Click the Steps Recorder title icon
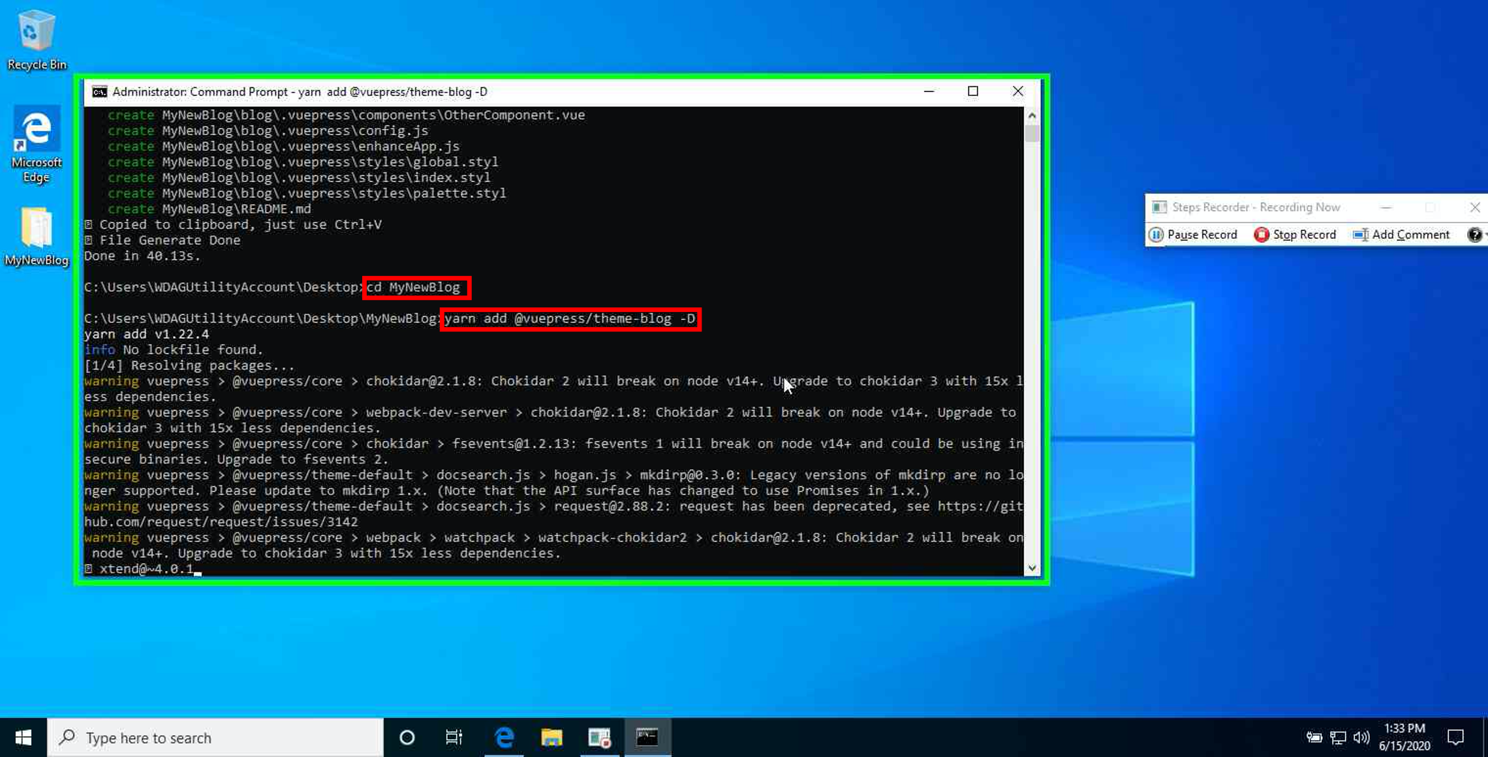 pyautogui.click(x=1159, y=207)
